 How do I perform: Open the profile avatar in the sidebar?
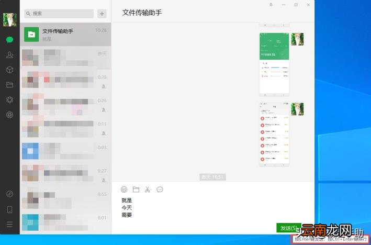click(x=10, y=20)
